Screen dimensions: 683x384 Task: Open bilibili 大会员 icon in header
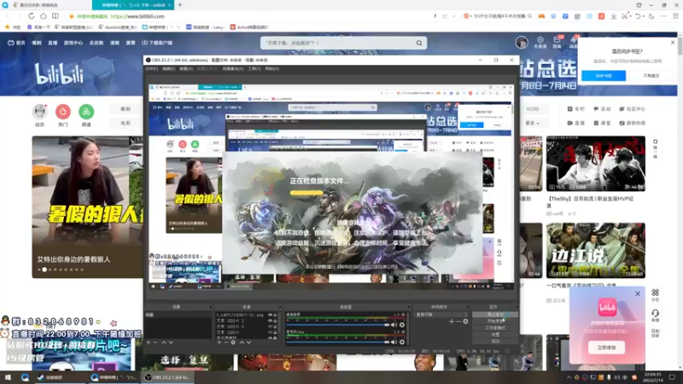(x=540, y=42)
